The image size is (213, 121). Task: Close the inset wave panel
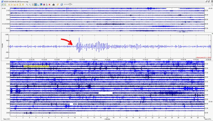coord(212,34)
